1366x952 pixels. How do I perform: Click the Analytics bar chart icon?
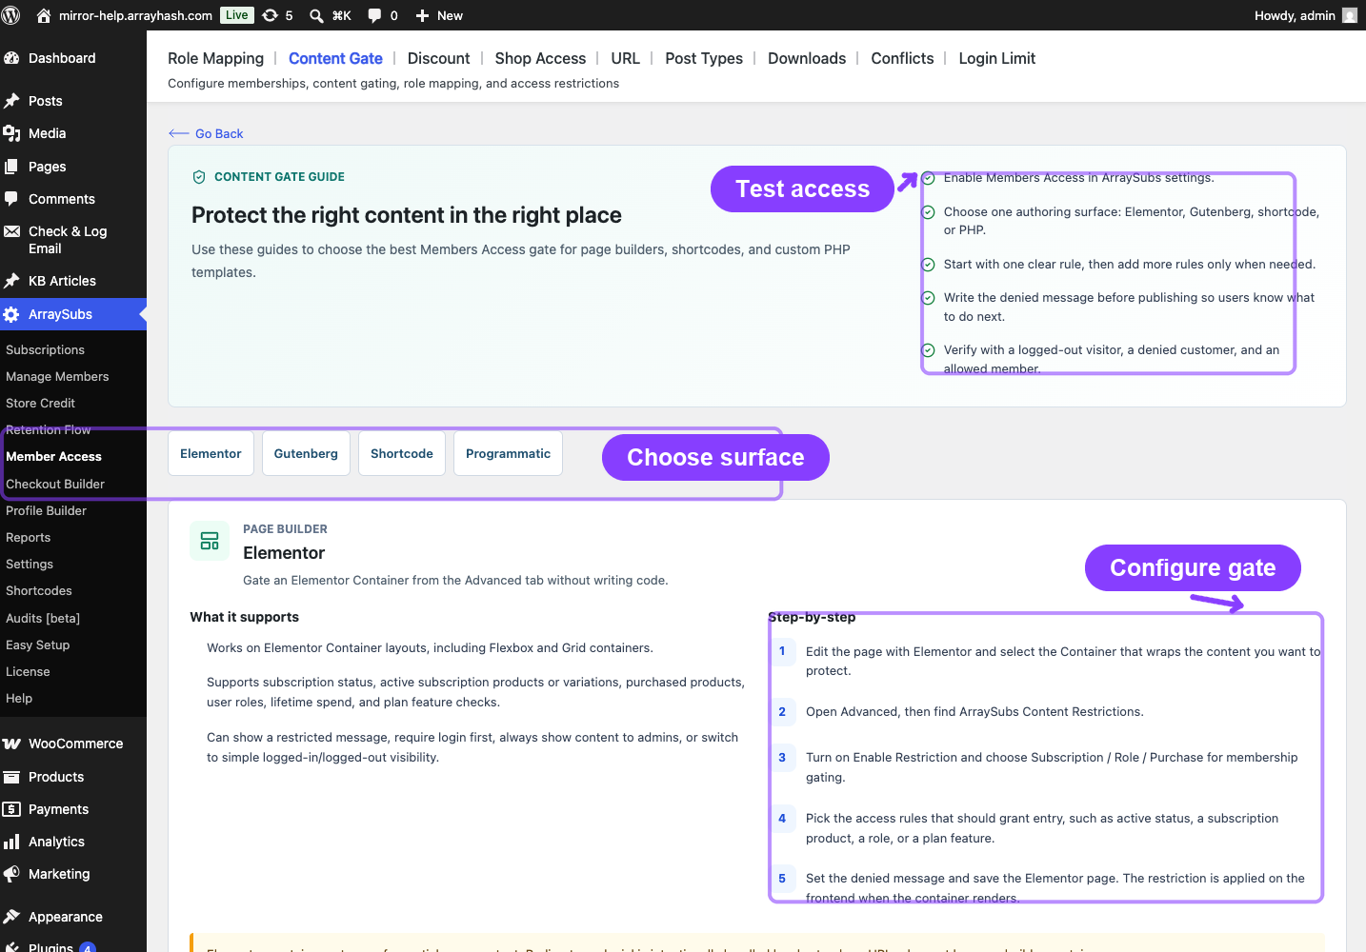[x=11, y=842]
